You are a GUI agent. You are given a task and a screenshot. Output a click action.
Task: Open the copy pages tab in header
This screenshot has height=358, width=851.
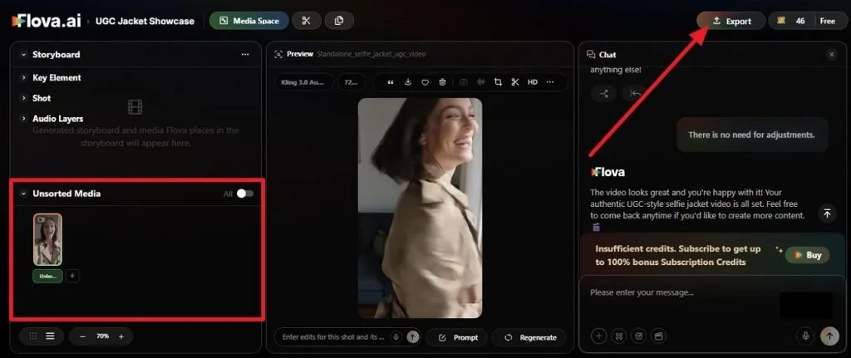click(x=339, y=21)
